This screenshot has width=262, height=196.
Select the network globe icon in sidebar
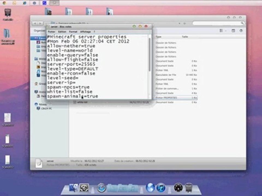tap(36, 104)
